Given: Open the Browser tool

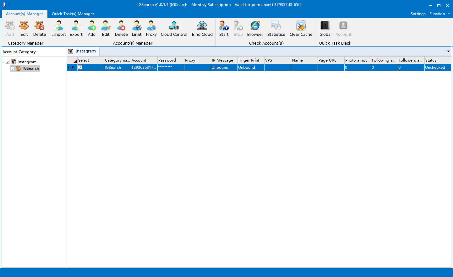Looking at the screenshot, I should 255,26.
